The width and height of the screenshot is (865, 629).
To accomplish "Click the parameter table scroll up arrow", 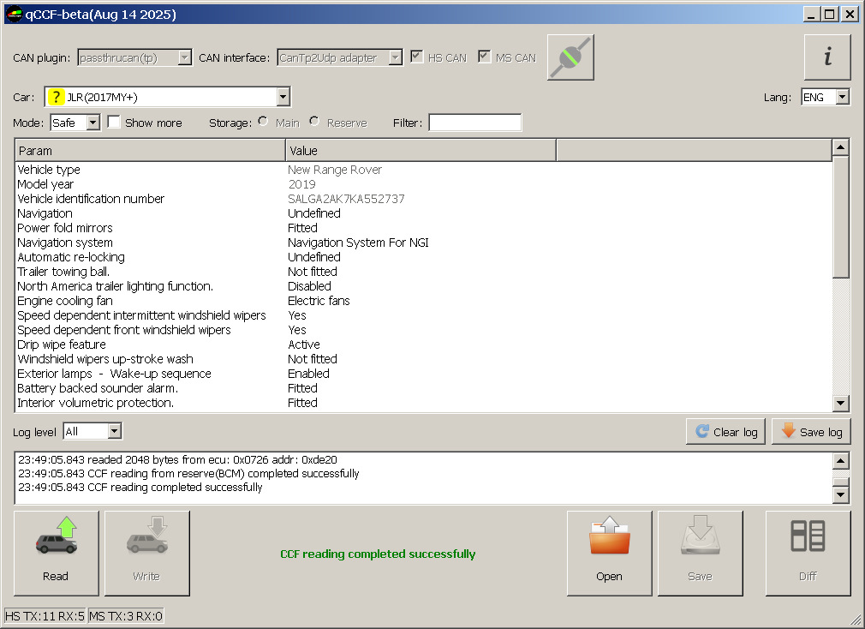I will (840, 147).
